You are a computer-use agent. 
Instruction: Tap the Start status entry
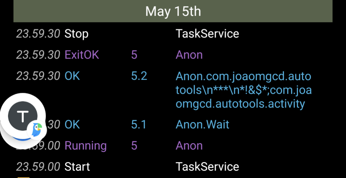pyautogui.click(x=77, y=167)
